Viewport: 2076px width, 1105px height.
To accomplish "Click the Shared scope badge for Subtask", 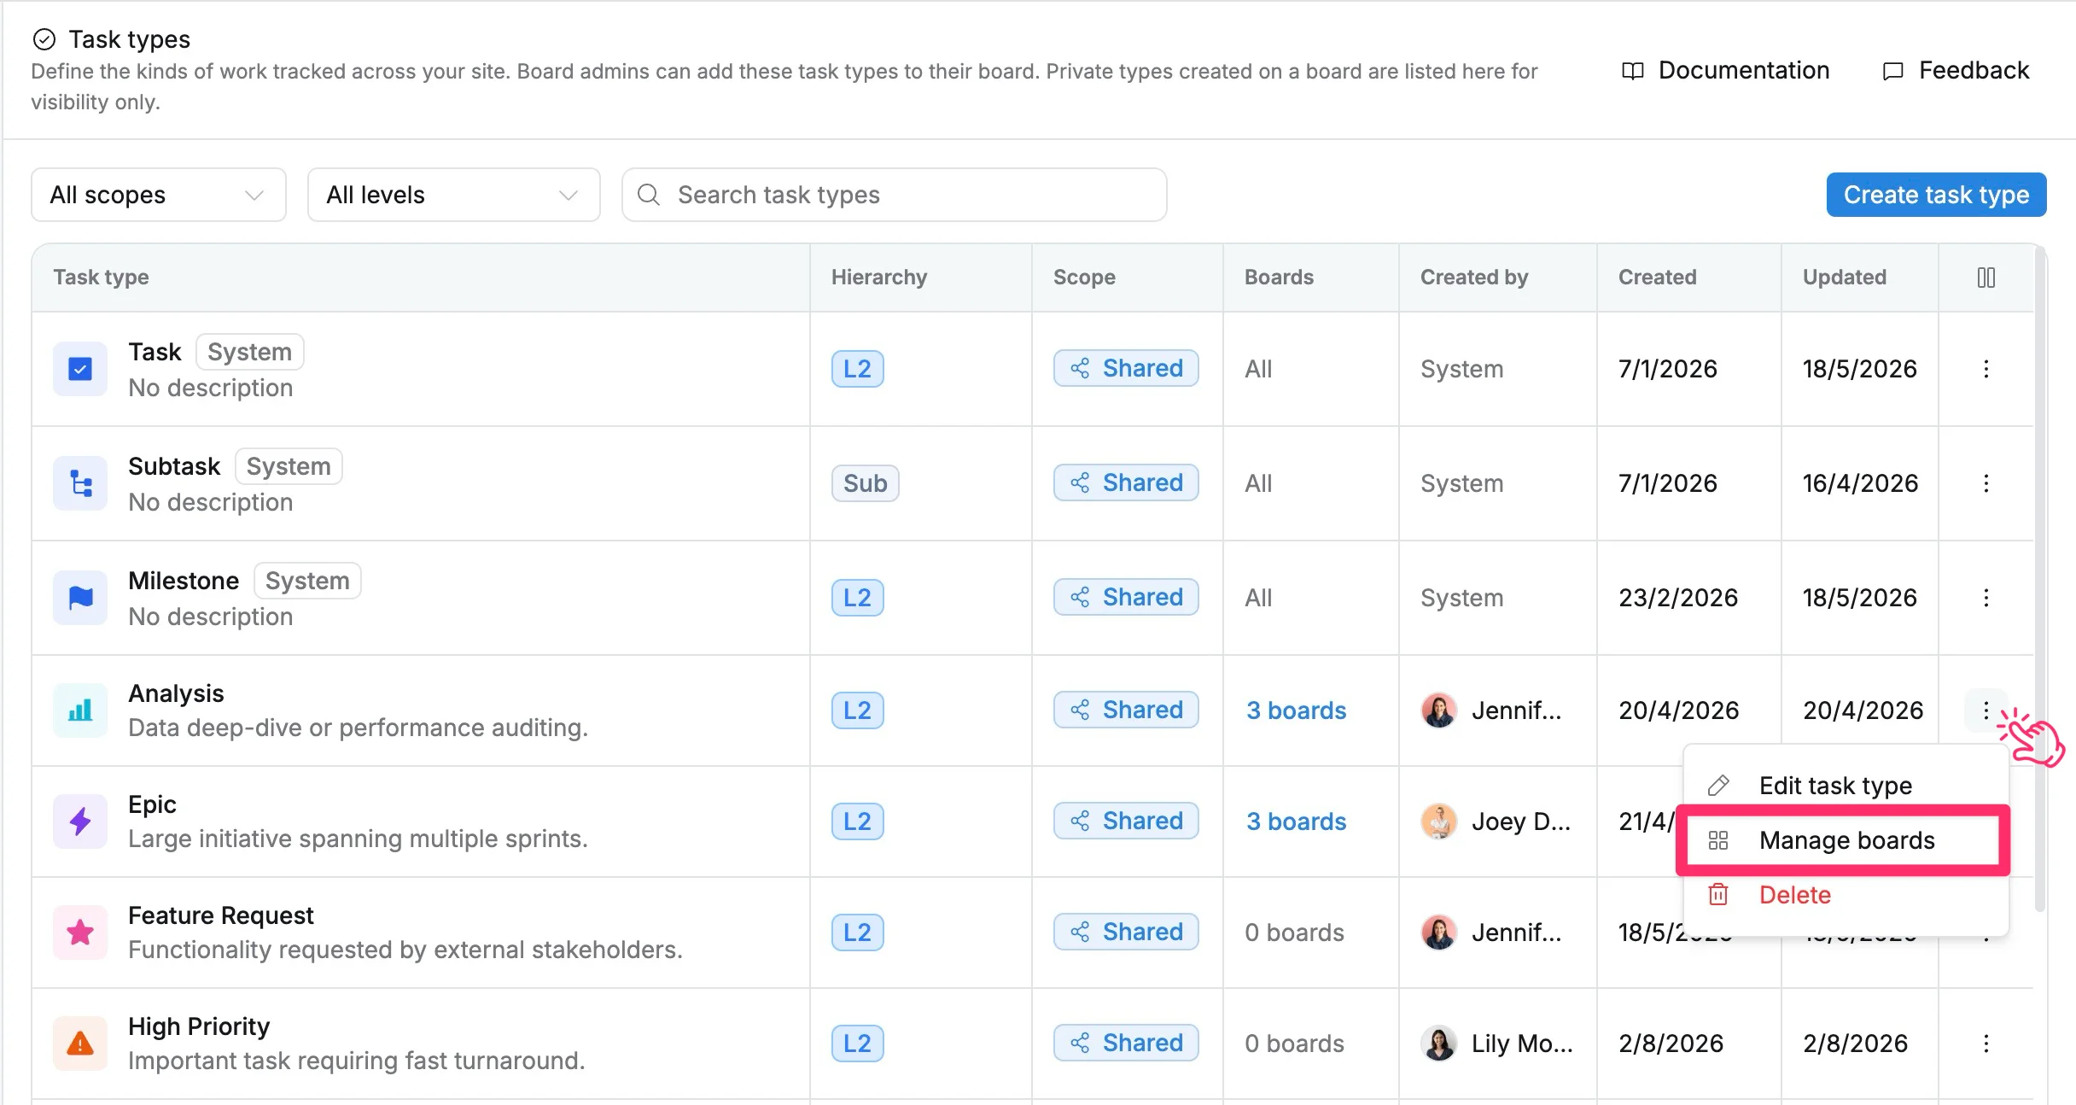I will (x=1126, y=482).
